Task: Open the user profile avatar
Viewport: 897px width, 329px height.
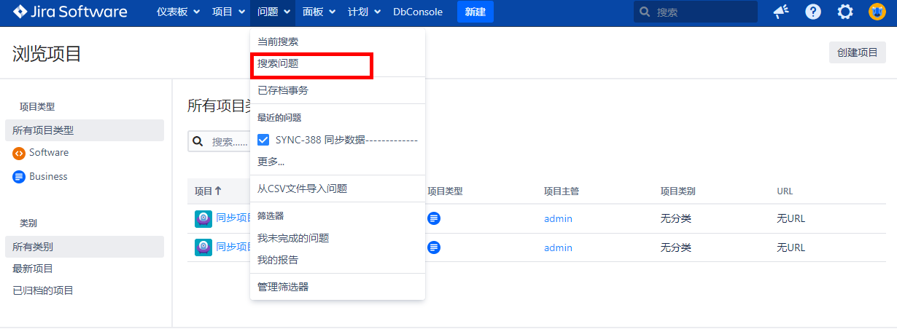Action: [x=877, y=12]
